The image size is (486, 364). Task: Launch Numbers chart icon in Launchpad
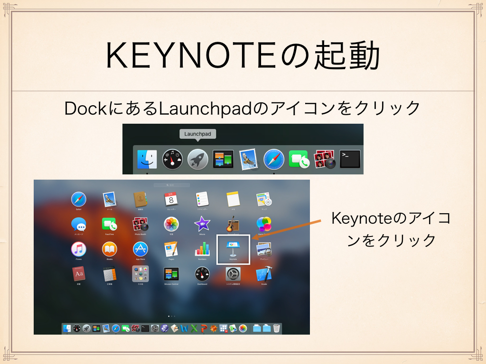pos(202,249)
